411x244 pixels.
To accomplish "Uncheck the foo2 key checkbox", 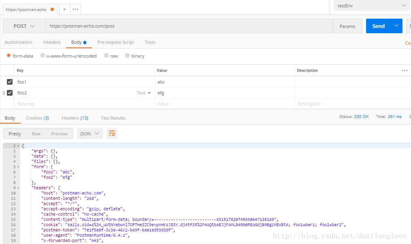I will point(10,93).
